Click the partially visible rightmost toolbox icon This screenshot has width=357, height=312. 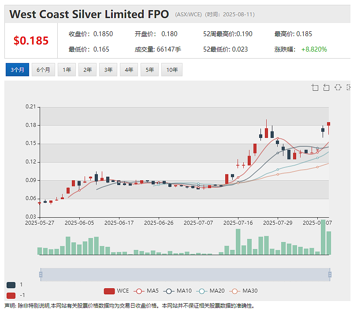click(x=348, y=87)
